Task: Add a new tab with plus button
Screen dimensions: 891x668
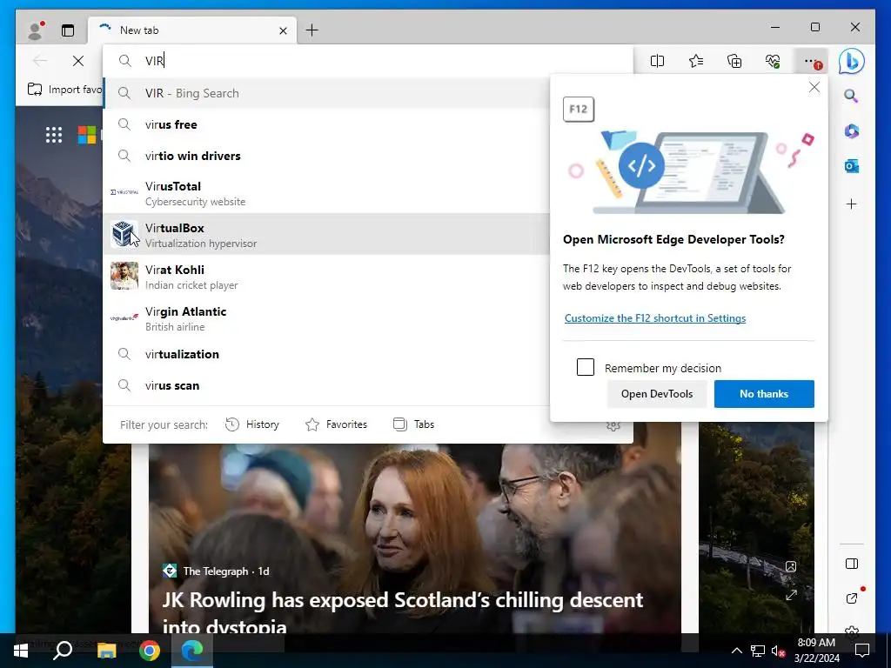Action: (312, 30)
